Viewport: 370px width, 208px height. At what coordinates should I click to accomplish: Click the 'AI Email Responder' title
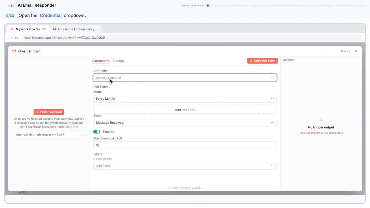tap(37, 5)
